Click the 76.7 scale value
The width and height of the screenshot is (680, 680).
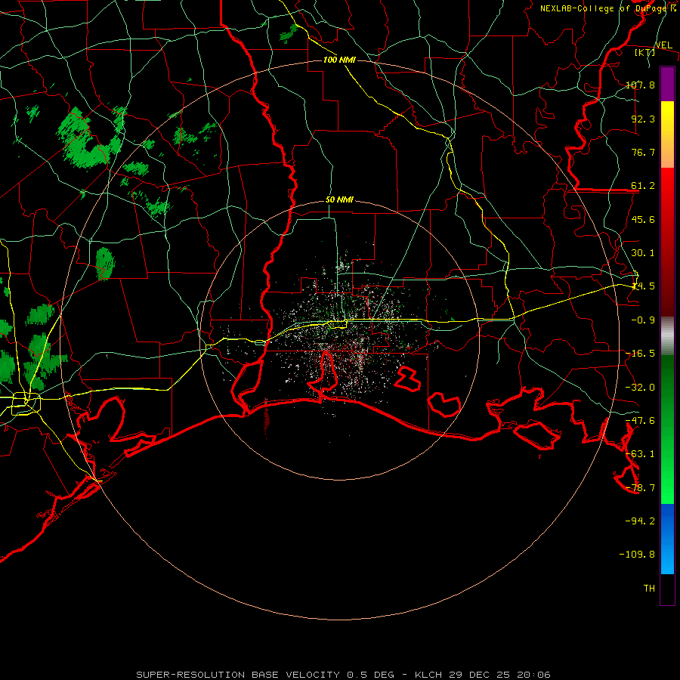point(643,152)
